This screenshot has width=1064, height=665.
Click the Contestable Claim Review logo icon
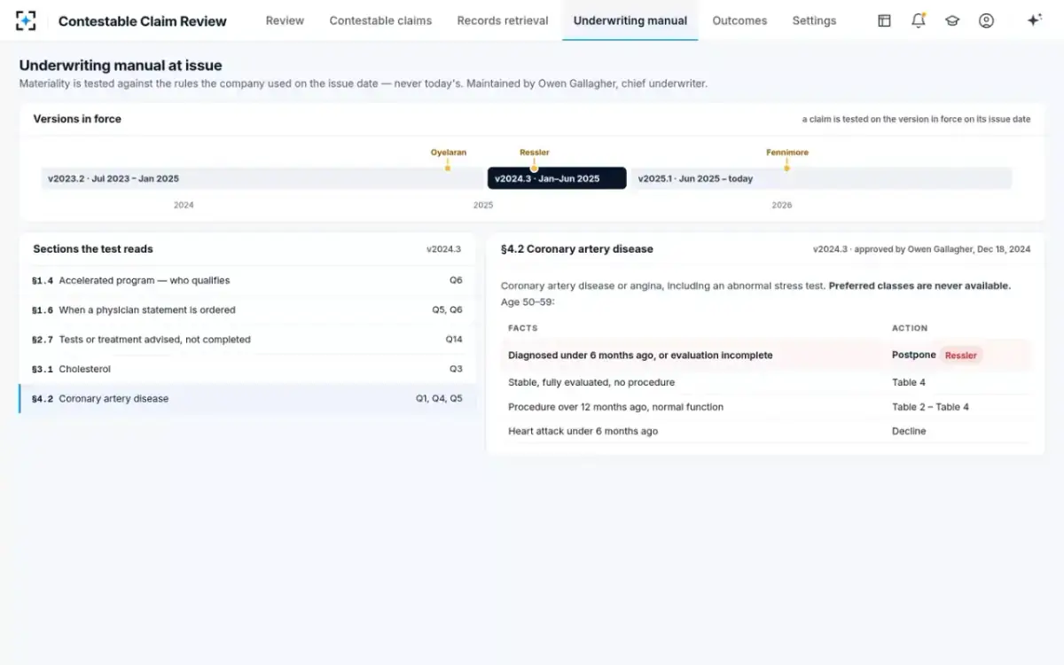[27, 20]
